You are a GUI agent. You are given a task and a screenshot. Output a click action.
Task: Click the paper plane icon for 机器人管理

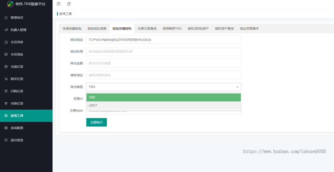click(x=6, y=30)
